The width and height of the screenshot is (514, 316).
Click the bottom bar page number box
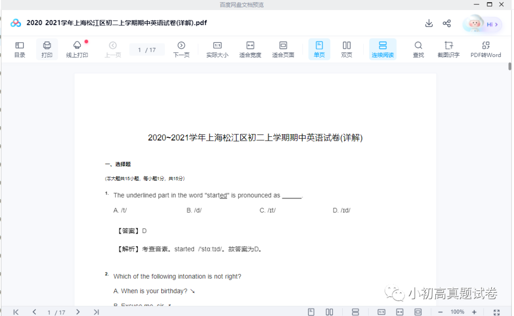[56, 312]
